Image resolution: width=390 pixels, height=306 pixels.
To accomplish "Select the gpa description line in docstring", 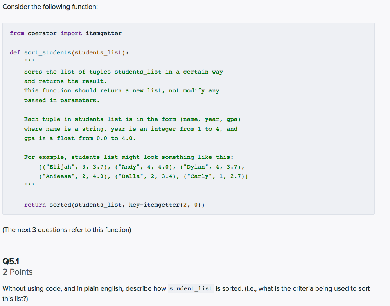I will coord(71,138).
